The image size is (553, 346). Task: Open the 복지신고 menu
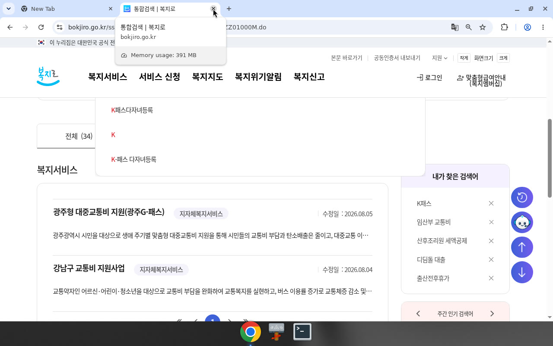pos(309,77)
